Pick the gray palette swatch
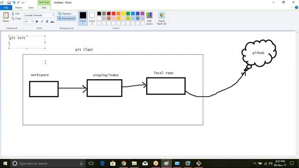This screenshot has height=168, width=299. click(104, 14)
